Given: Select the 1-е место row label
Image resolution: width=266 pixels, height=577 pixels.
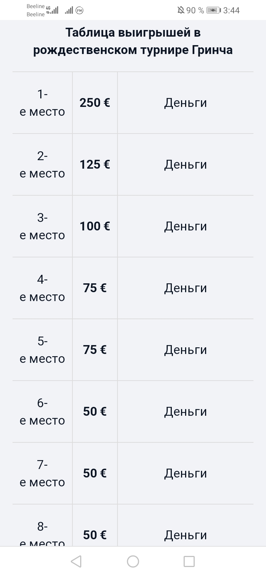Looking at the screenshot, I should tap(42, 103).
